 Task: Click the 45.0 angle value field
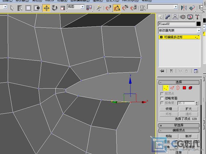point(186,103)
